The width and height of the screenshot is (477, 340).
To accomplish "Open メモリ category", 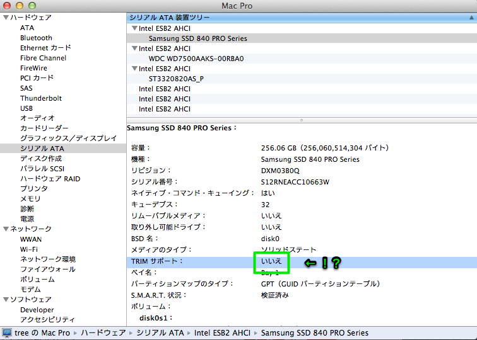I will click(30, 198).
